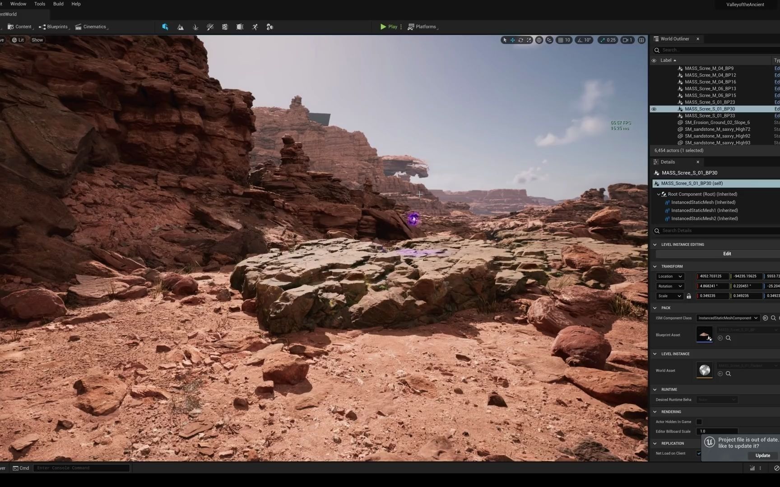Choose the Select objects tool in viewport

pyautogui.click(x=505, y=40)
